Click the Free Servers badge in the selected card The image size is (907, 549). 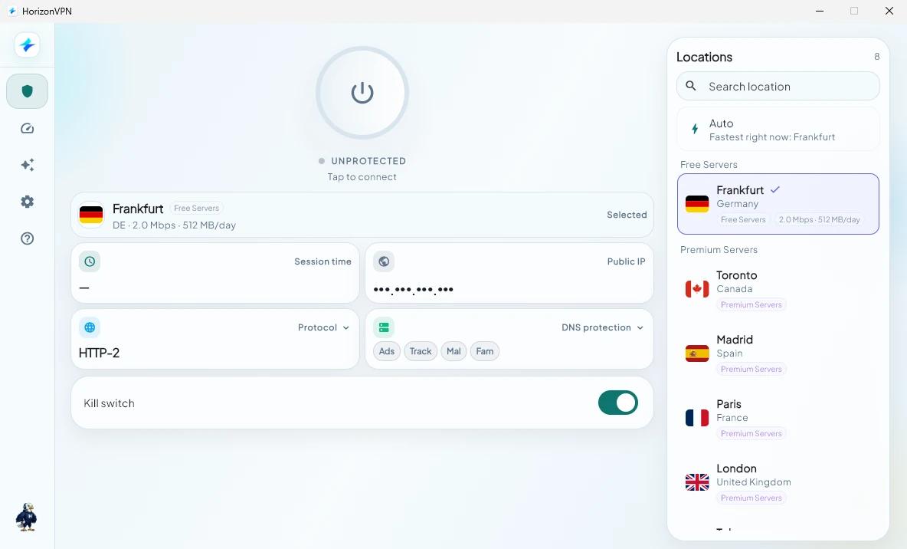click(197, 208)
